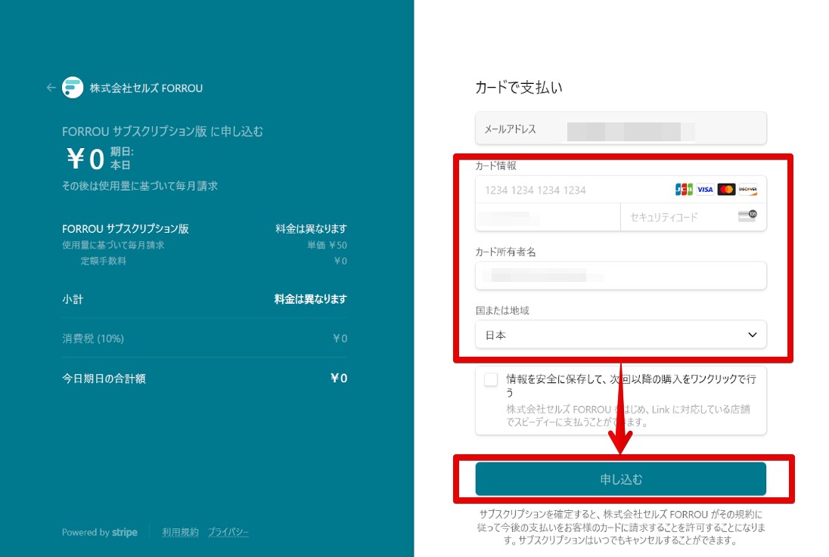Click the Powered by stripe link

point(99,532)
